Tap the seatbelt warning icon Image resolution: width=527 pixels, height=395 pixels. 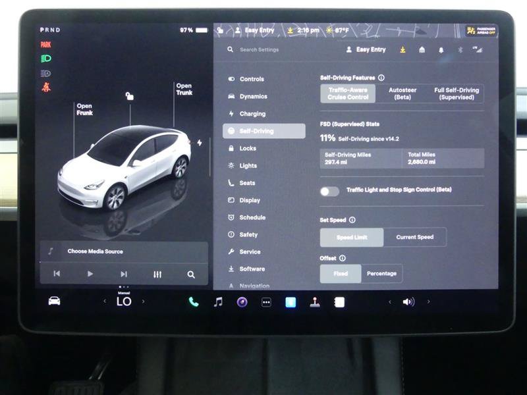pyautogui.click(x=46, y=88)
